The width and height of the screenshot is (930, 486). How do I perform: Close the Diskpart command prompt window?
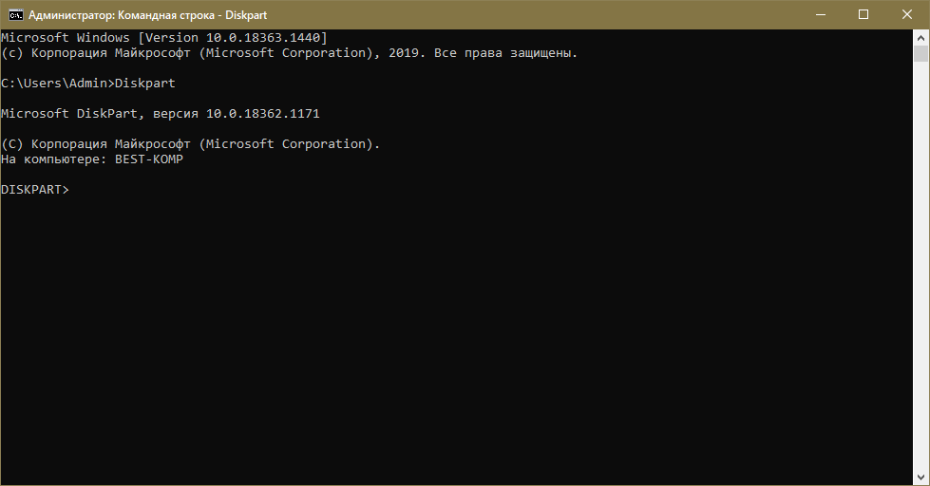point(906,15)
